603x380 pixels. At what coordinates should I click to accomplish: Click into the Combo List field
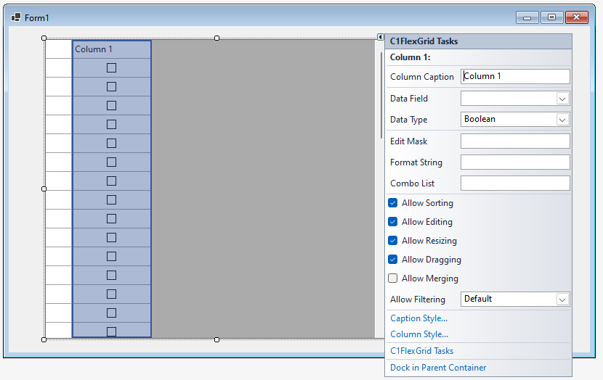(x=515, y=183)
